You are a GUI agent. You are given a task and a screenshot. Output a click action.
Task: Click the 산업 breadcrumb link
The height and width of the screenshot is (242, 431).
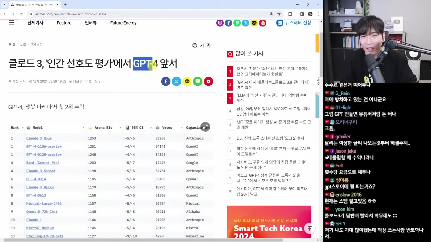click(x=23, y=44)
